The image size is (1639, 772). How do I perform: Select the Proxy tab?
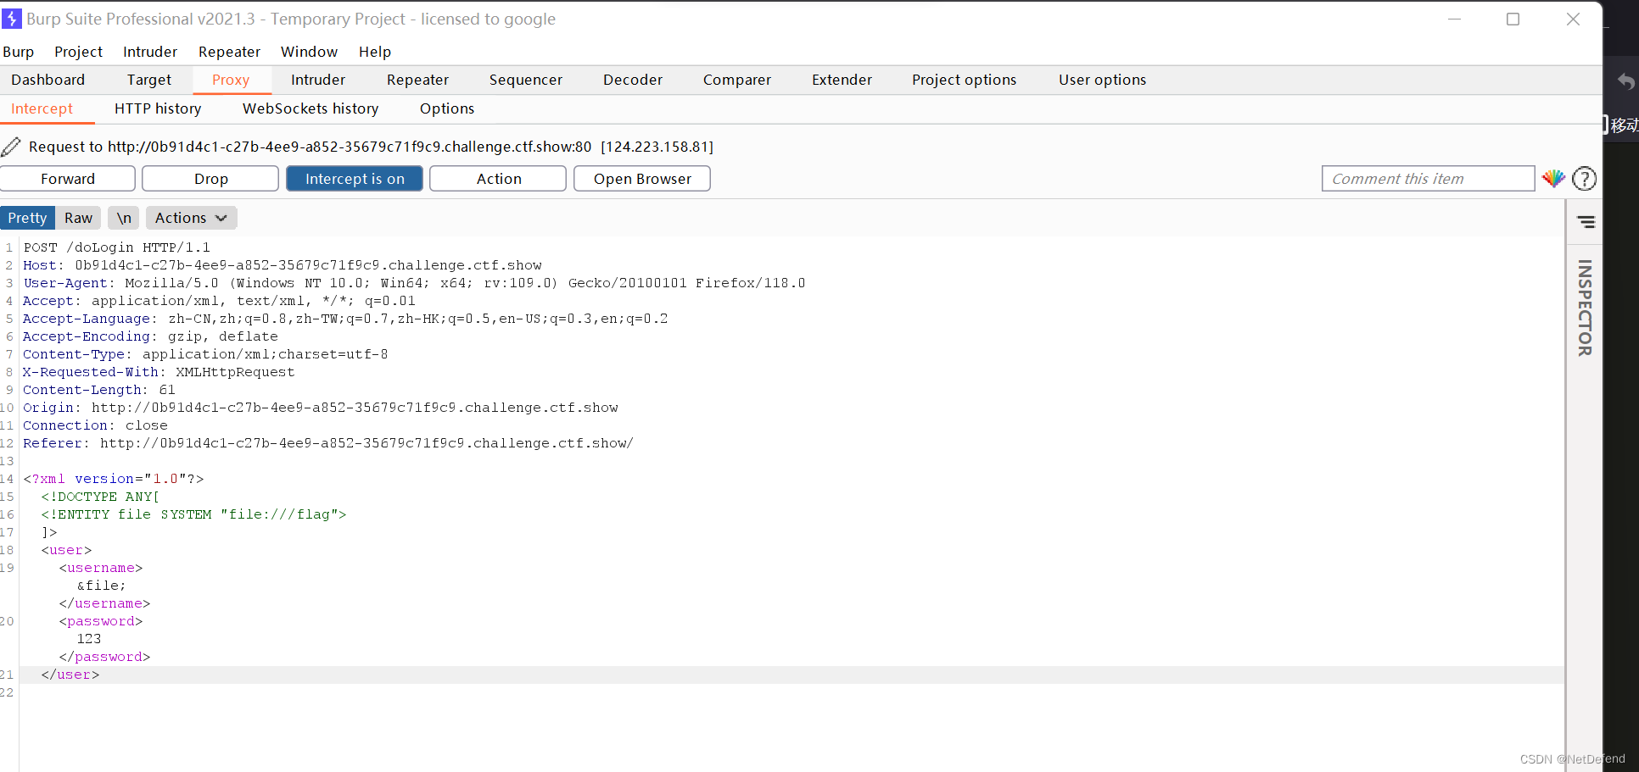(231, 80)
